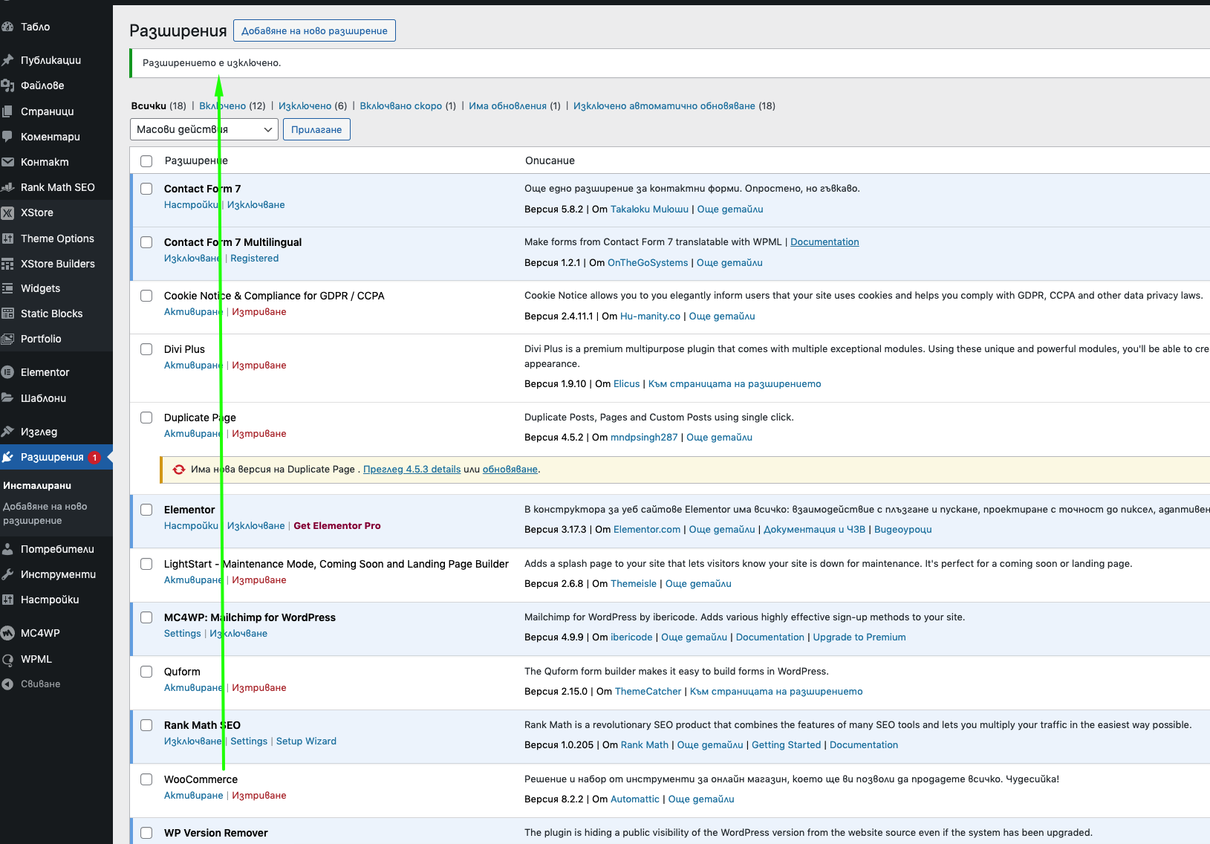
Task: Click Upgrade to Premium link
Action: (x=859, y=637)
